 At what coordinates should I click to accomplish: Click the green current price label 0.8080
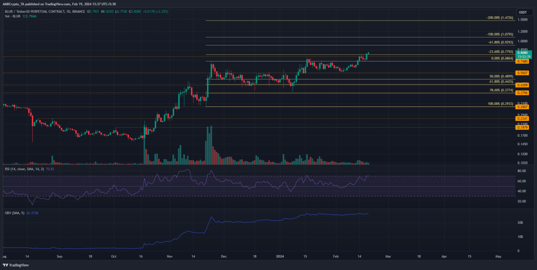(523, 52)
